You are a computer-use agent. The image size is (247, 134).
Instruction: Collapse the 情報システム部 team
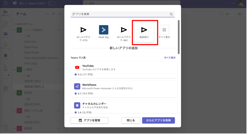(x=15, y=111)
